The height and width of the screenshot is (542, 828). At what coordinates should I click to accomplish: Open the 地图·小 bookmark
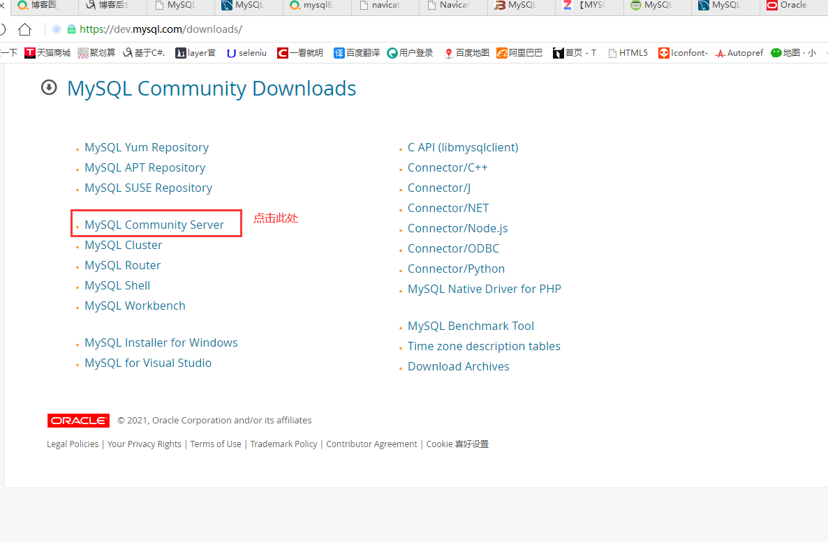(794, 53)
